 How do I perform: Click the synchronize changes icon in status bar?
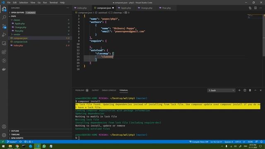[x=20, y=142]
